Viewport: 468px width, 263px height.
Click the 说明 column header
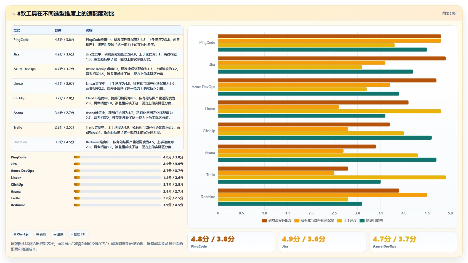point(89,30)
